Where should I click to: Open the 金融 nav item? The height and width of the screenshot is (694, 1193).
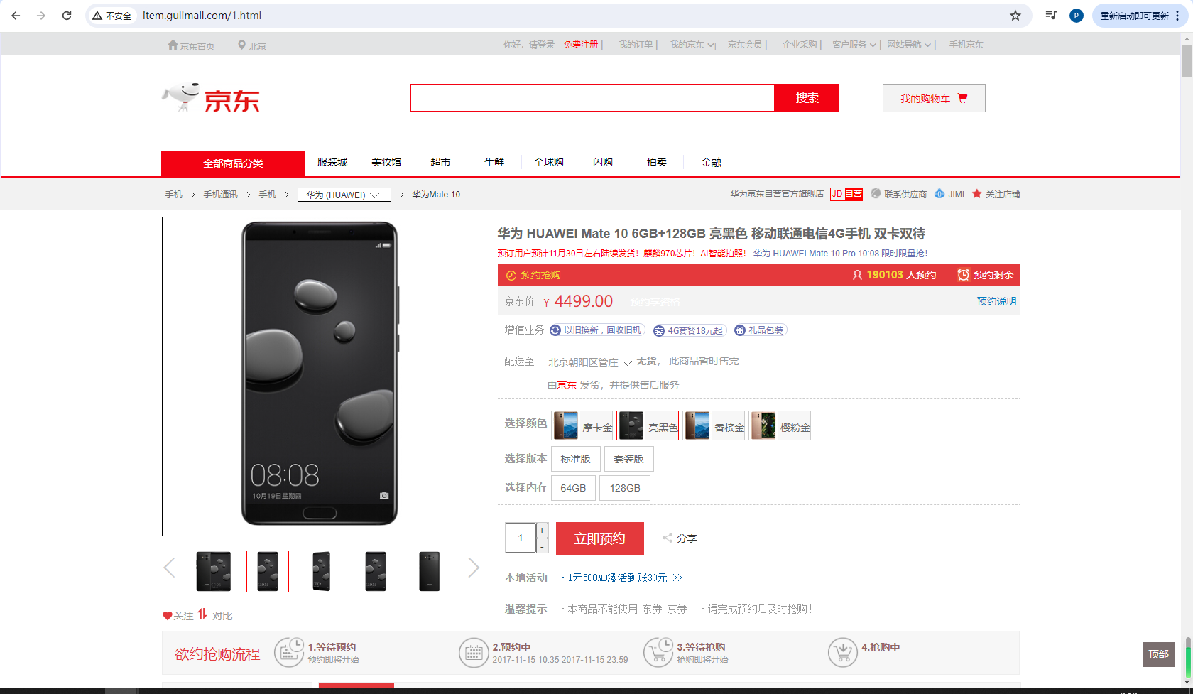[x=711, y=163]
